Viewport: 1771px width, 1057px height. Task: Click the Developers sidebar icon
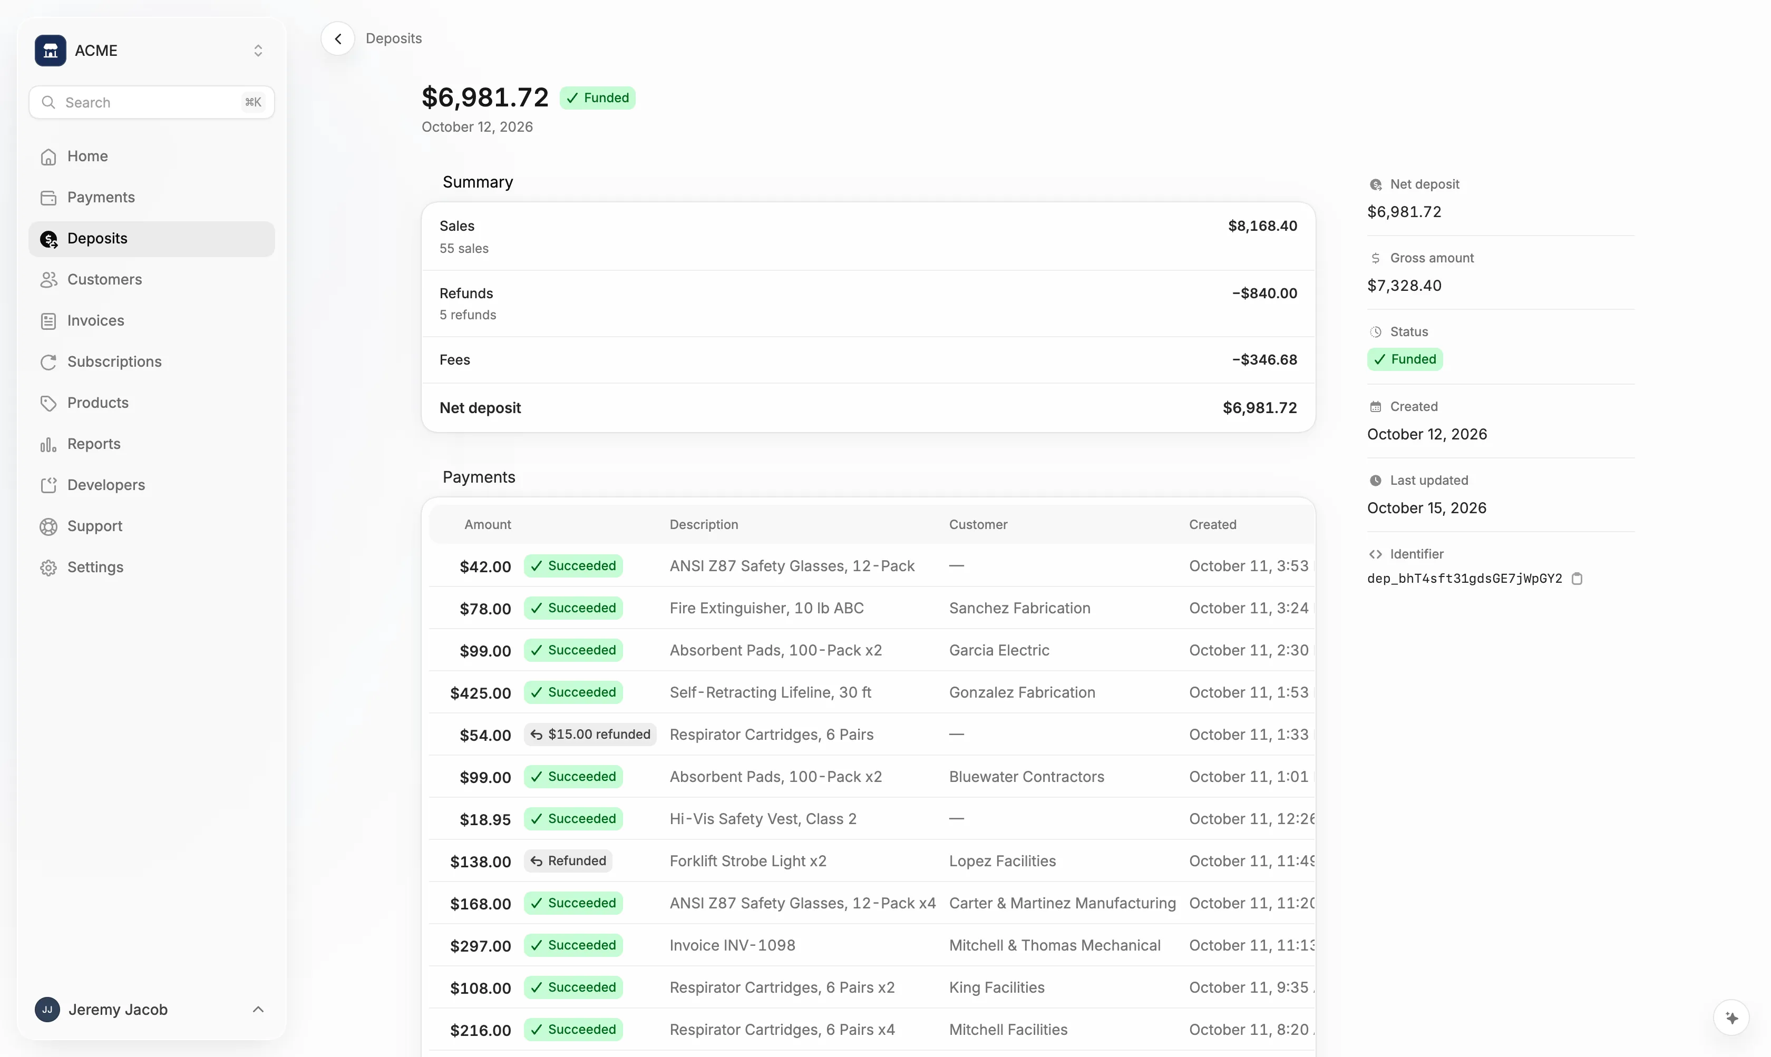click(x=48, y=485)
